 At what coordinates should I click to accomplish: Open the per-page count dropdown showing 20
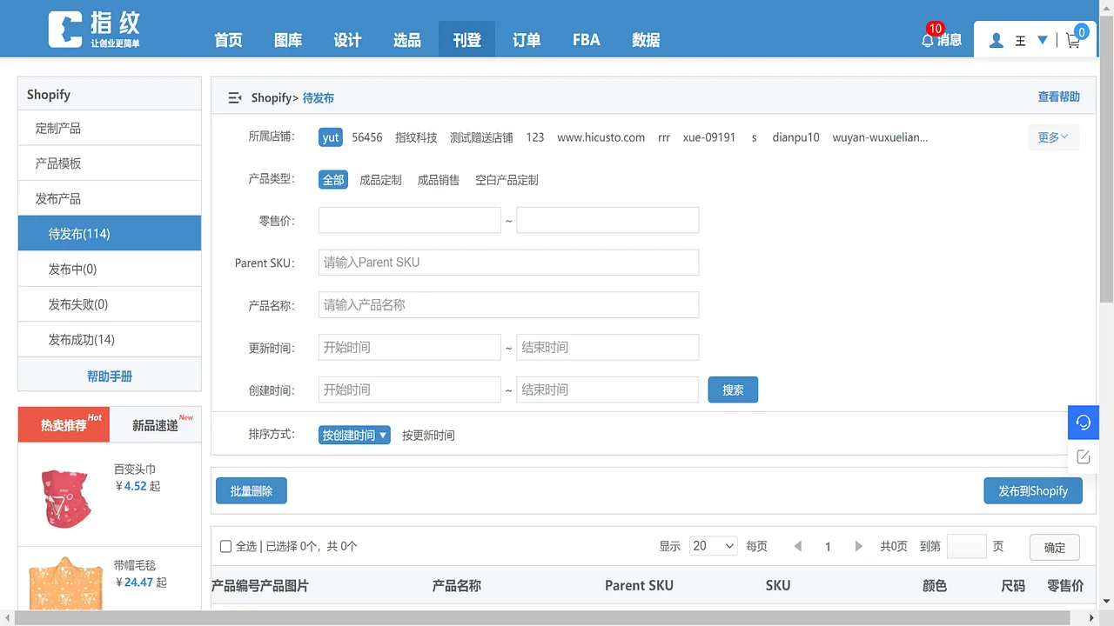click(x=713, y=546)
